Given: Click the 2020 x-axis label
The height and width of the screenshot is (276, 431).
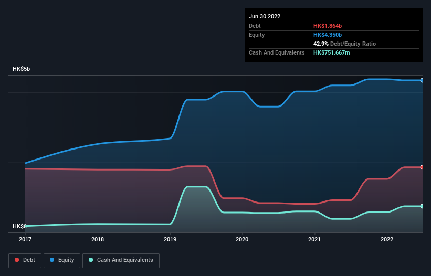Looking at the screenshot, I should [242, 239].
